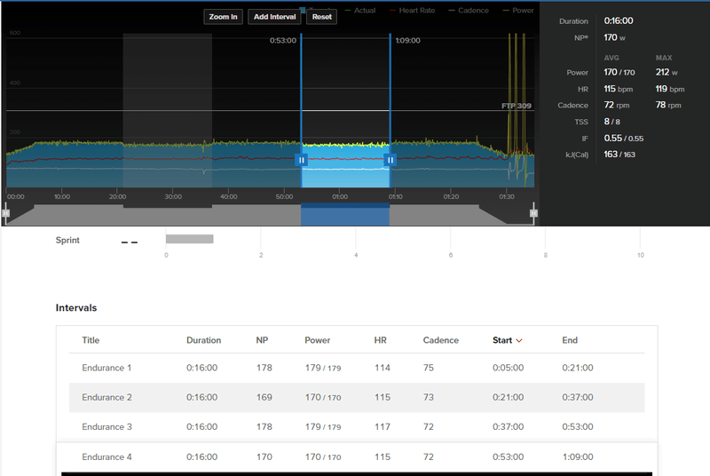Click the 0:16:00 Duration value in the stats panel
This screenshot has height=476, width=710.
click(619, 20)
